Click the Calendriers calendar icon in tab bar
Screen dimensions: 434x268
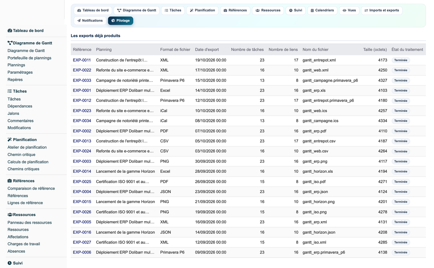point(312,10)
